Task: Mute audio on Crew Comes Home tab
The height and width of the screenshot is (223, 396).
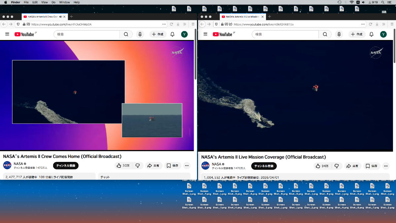Action: pyautogui.click(x=60, y=17)
